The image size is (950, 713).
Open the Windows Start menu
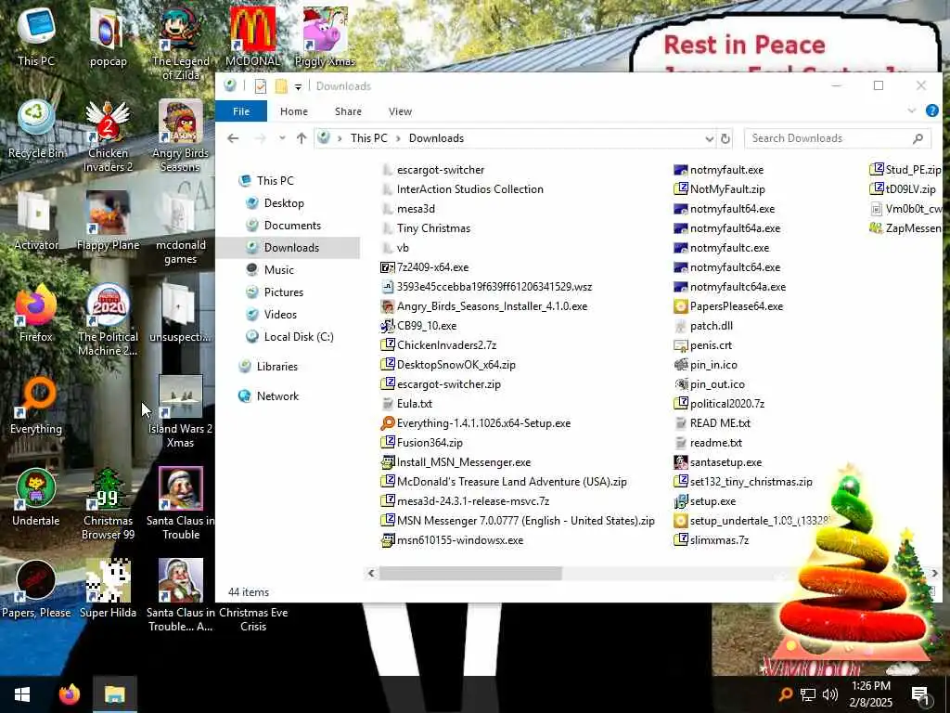click(x=22, y=694)
